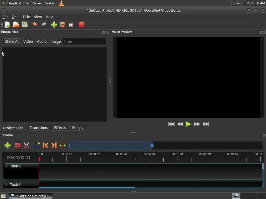
Task: Open the View menu
Action: click(38, 17)
